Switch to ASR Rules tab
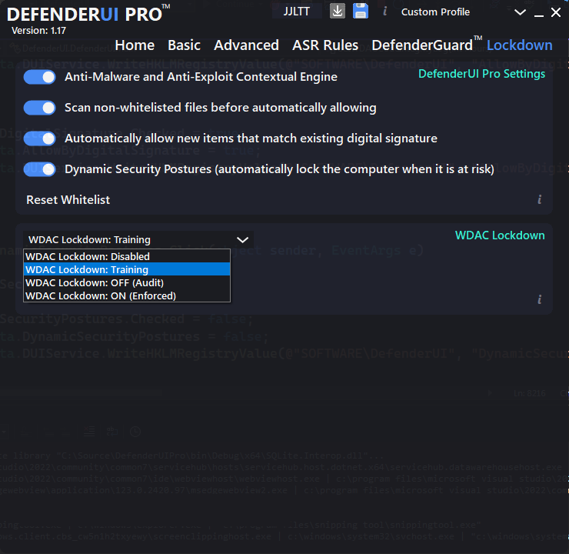 pyautogui.click(x=325, y=45)
